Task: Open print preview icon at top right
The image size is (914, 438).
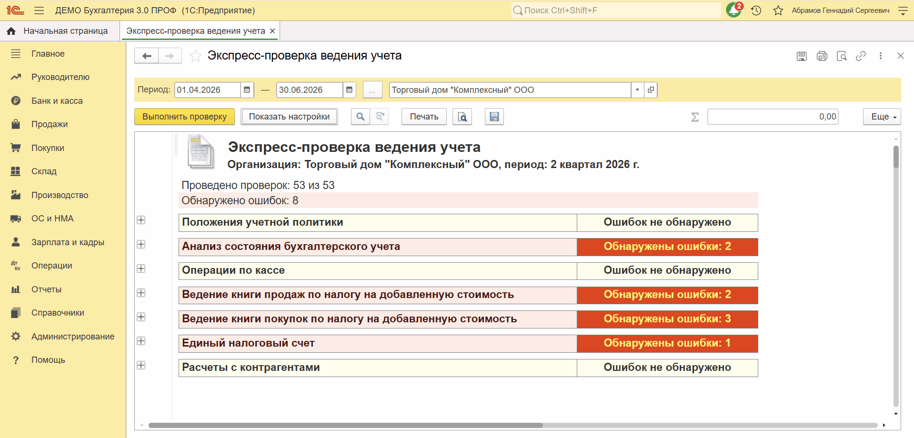Action: point(842,56)
